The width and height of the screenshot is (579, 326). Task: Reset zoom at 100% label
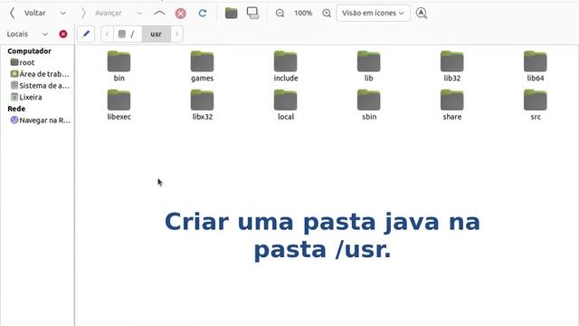303,13
